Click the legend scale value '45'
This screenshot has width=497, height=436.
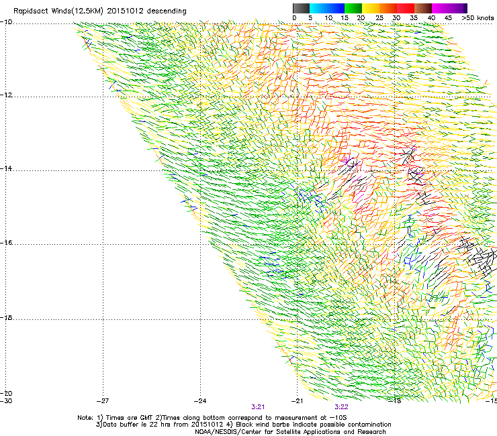(448, 18)
